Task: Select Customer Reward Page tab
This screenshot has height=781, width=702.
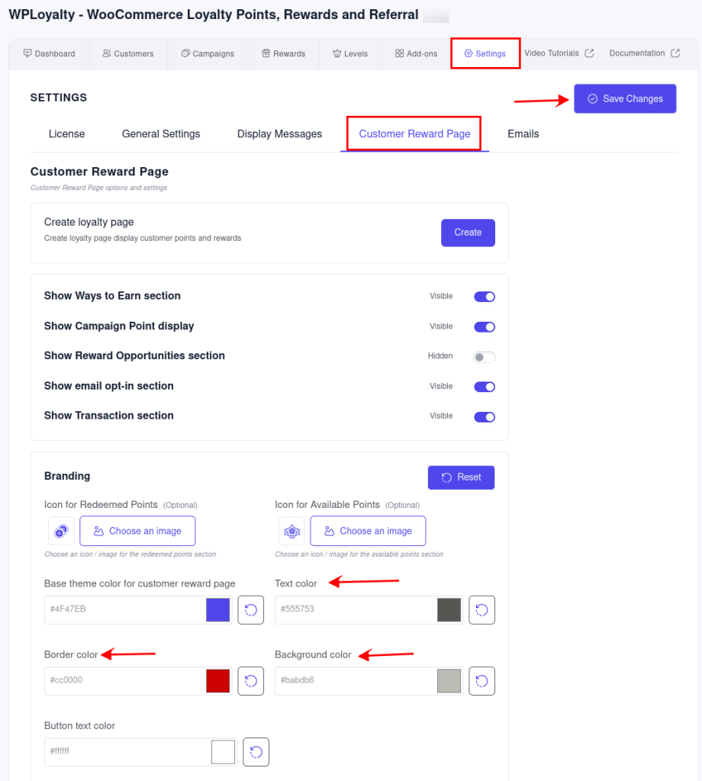Action: pos(414,134)
